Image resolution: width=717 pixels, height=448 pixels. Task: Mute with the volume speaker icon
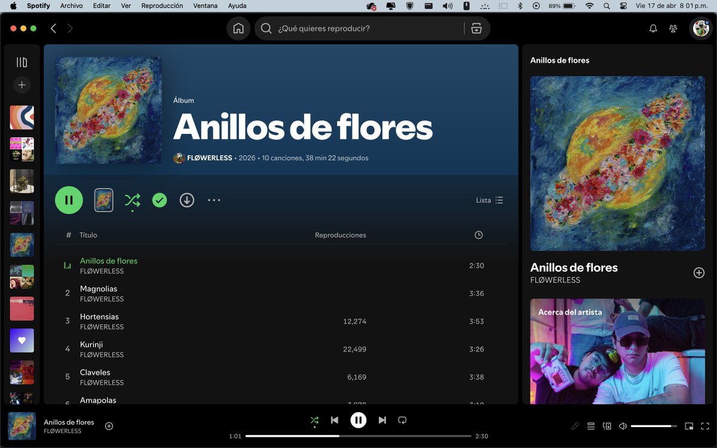[x=623, y=426]
